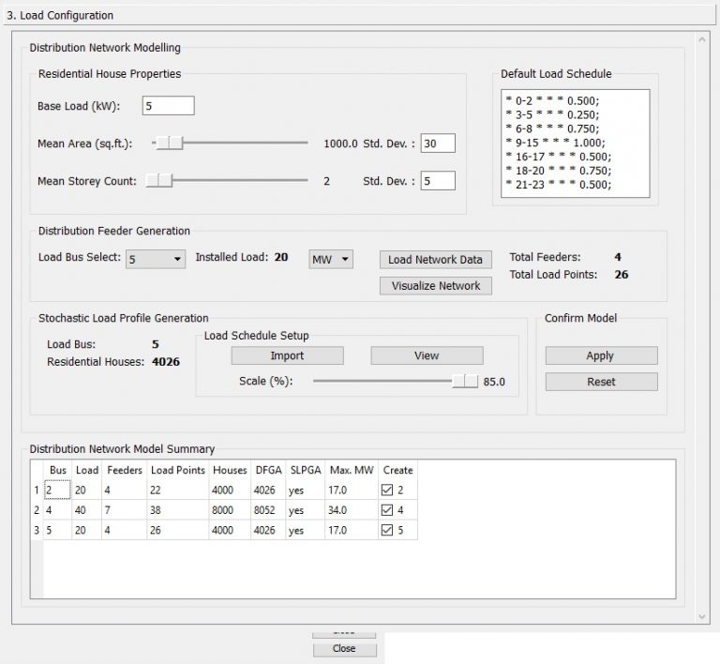Select the DFGA cell showing 8052
Image resolution: width=720 pixels, height=664 pixels.
[x=269, y=509]
